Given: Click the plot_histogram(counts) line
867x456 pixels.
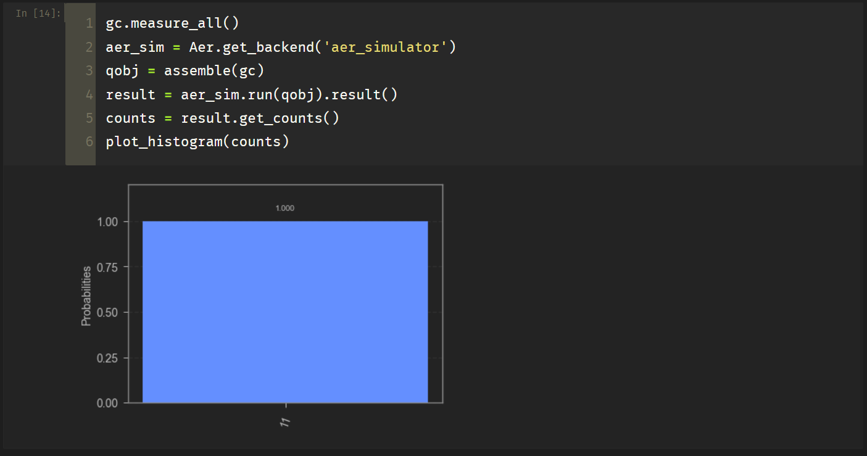Looking at the screenshot, I should pos(197,142).
